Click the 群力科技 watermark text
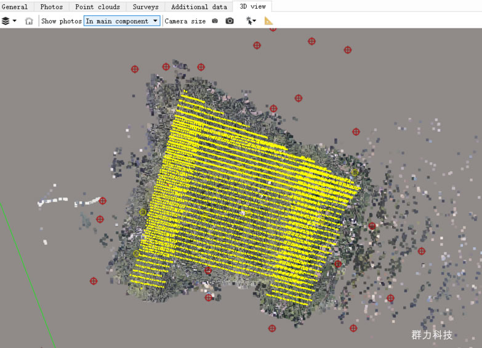Image resolution: width=482 pixels, height=348 pixels. pos(432,335)
